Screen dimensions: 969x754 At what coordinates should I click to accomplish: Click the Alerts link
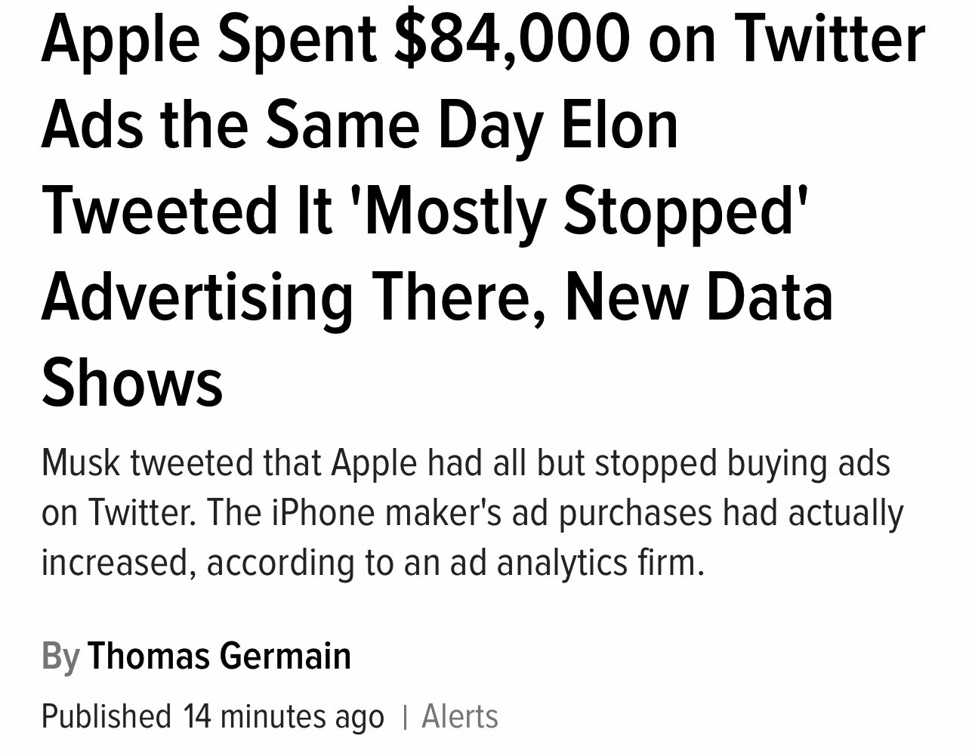pos(460,716)
